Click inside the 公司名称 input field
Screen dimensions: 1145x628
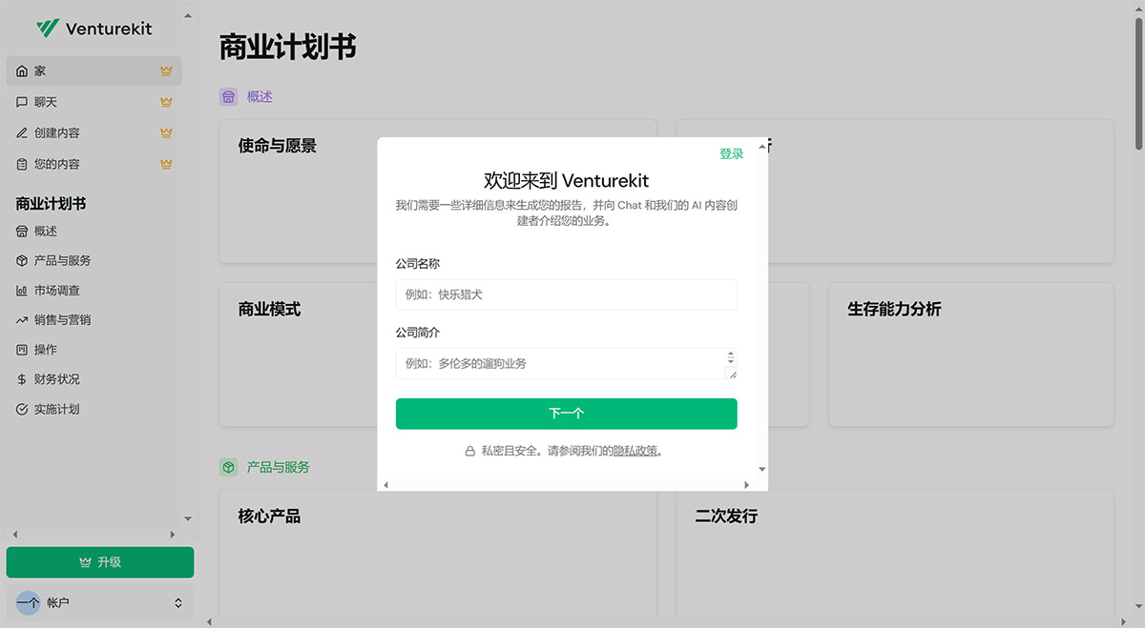(x=566, y=294)
